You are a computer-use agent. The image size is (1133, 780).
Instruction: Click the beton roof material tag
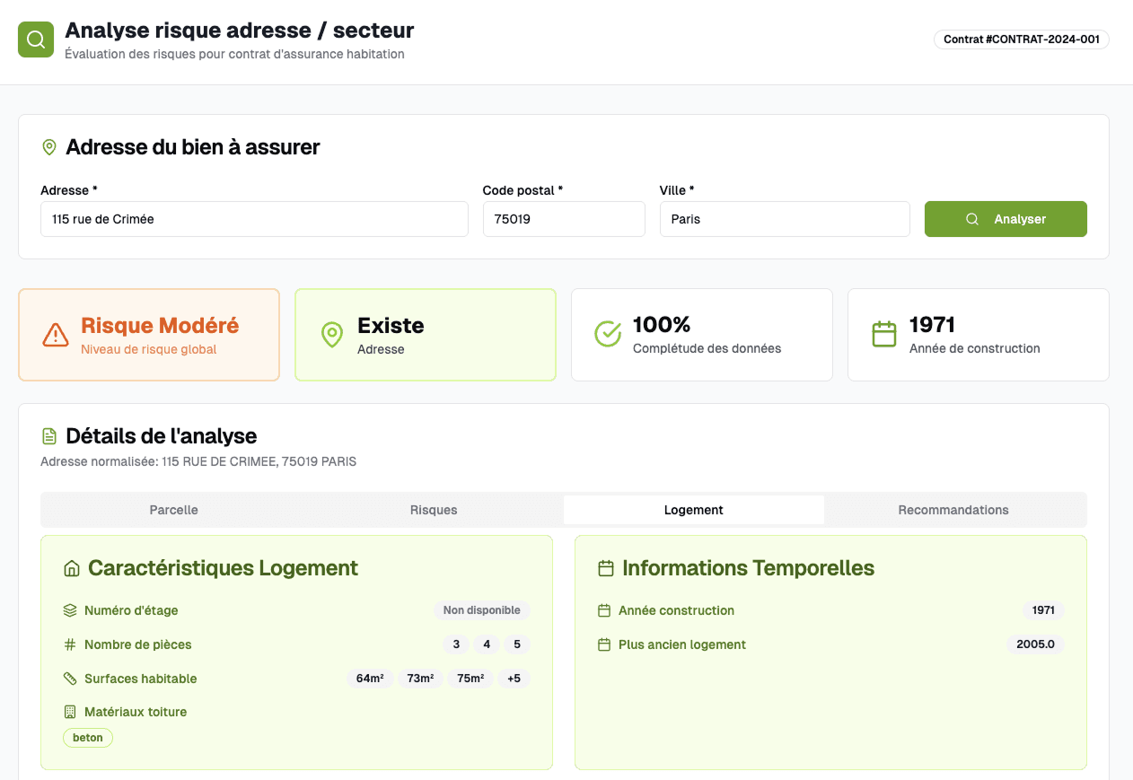coord(88,738)
